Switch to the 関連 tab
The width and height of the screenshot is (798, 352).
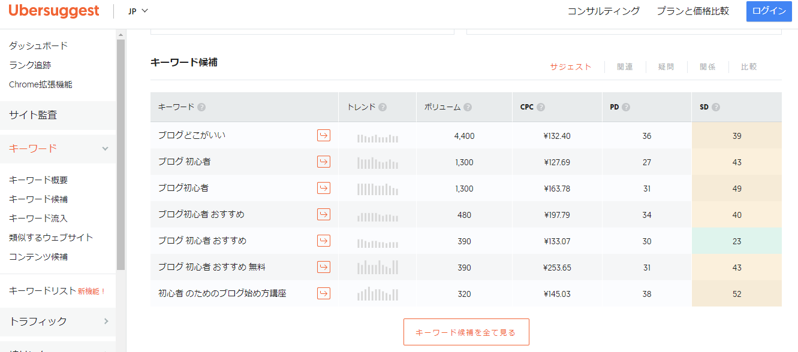625,67
